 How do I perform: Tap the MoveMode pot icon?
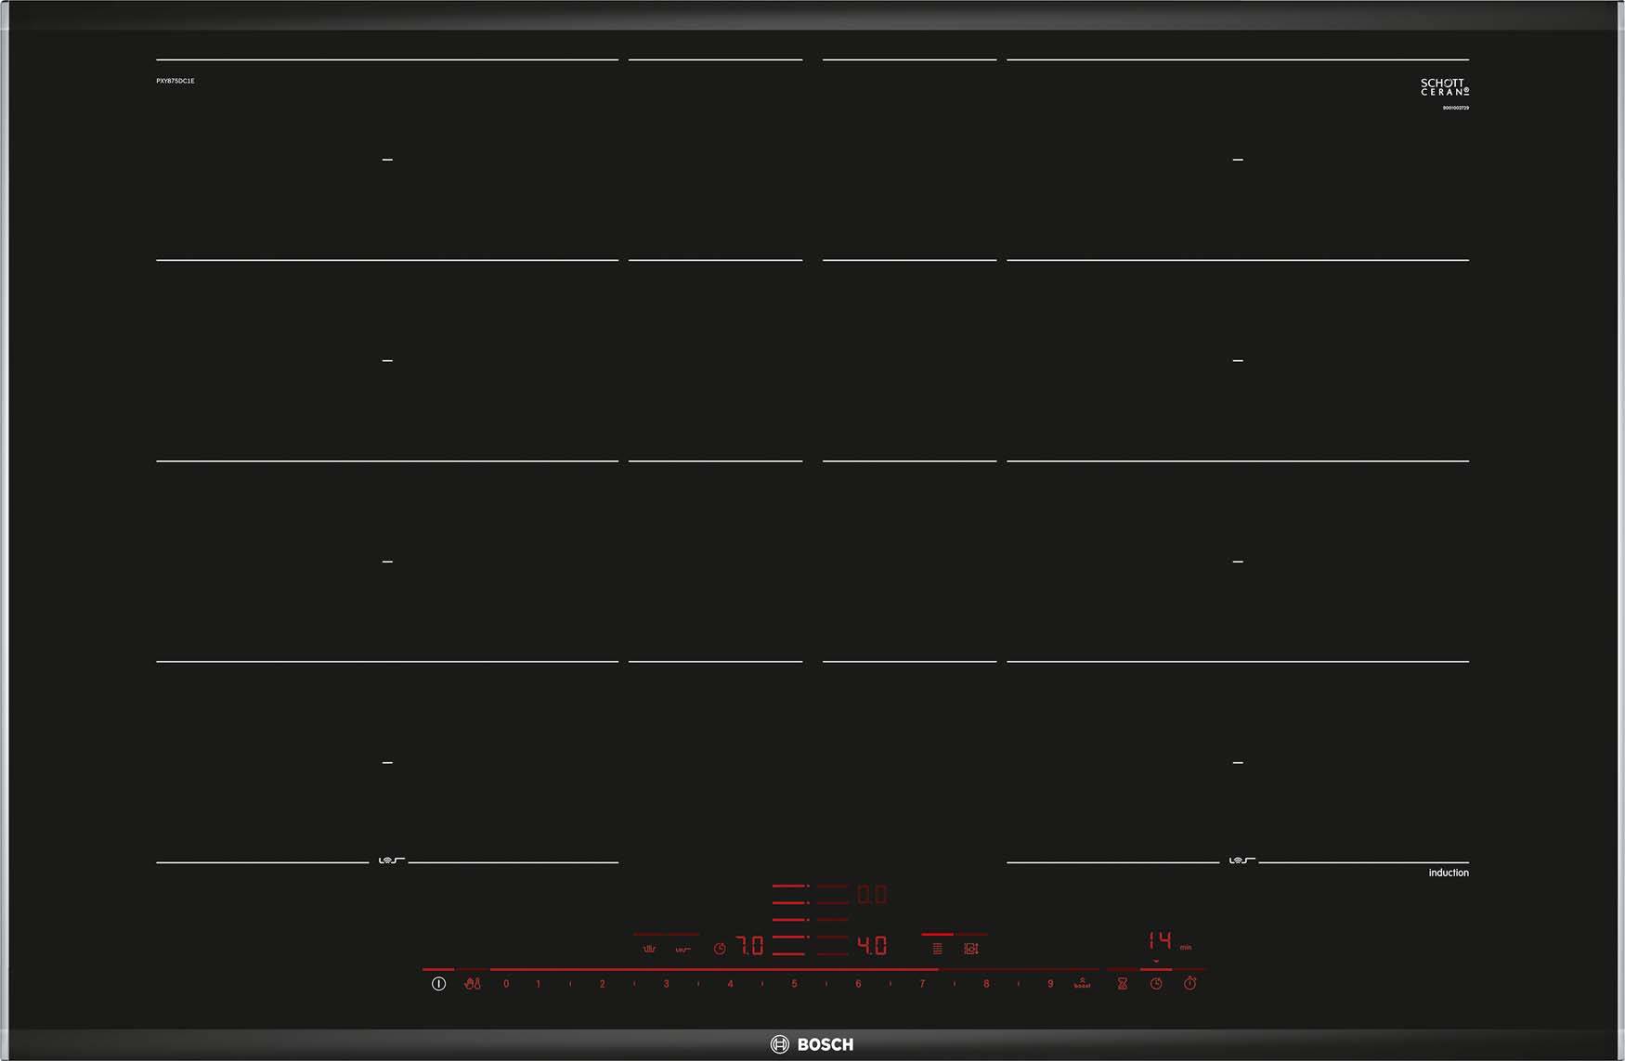click(x=971, y=949)
